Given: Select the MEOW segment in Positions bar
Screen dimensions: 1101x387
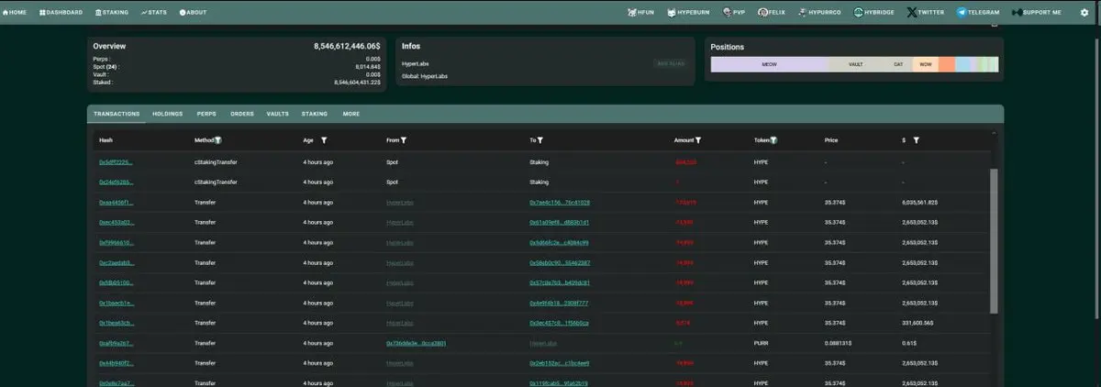Looking at the screenshot, I should pos(770,64).
